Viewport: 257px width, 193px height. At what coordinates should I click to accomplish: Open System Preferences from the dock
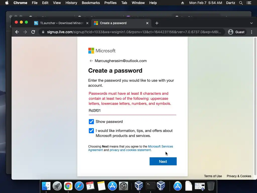click(123, 186)
